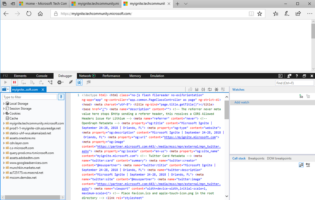Toggle the console drawer icon in dev tools bar
This screenshot has height=200, width=315.
[280, 76]
